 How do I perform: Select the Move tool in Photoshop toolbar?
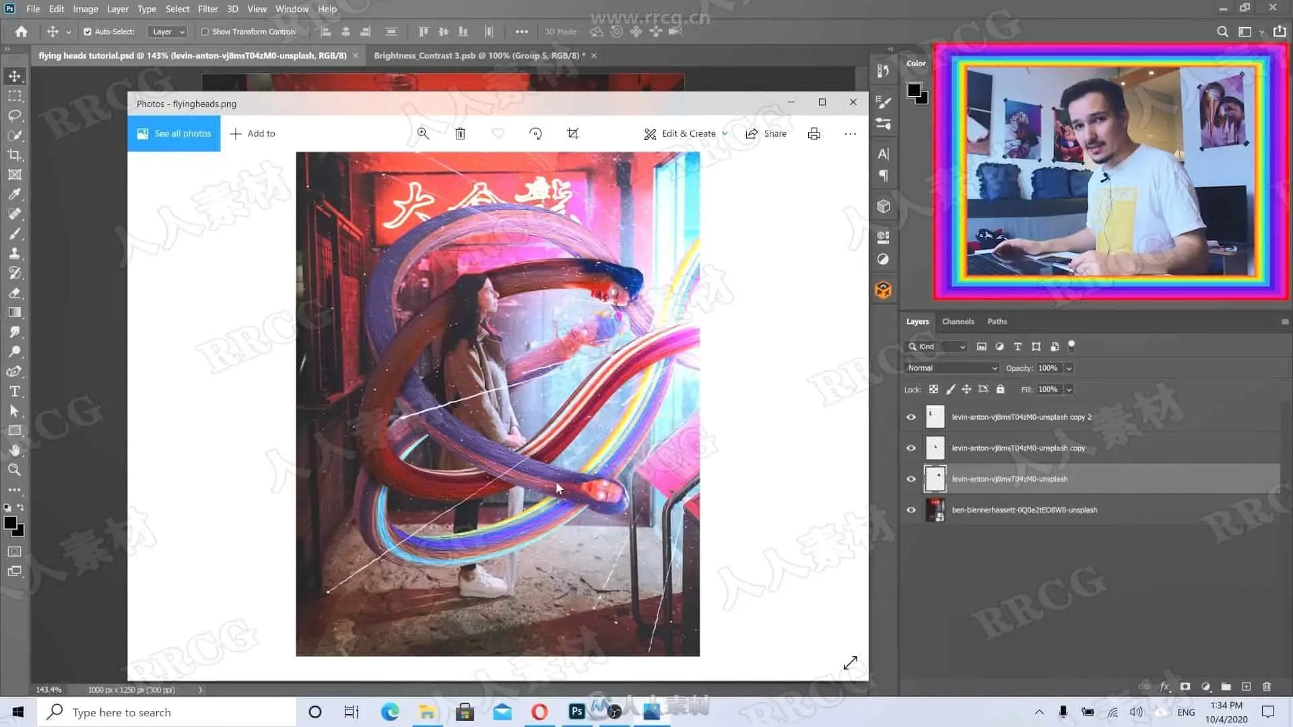(15, 76)
